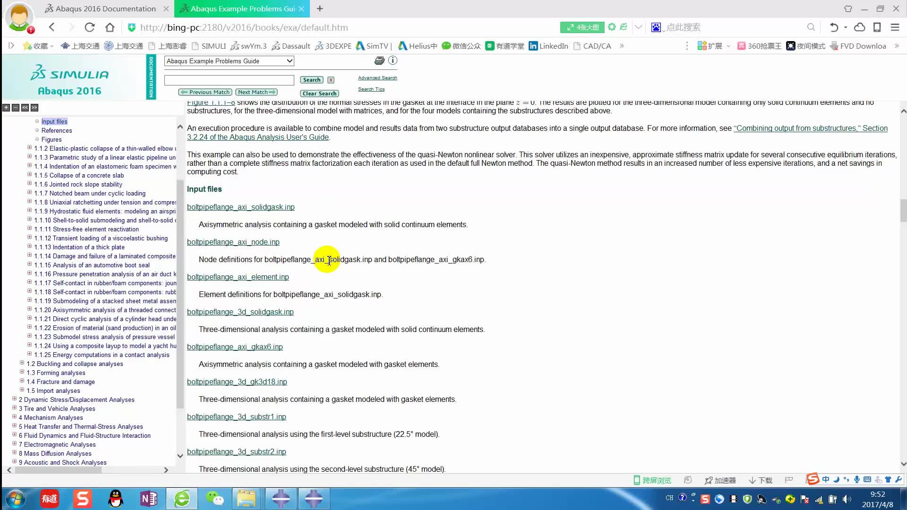The width and height of the screenshot is (907, 510).
Task: Switch to Abaqus 2016 Documentation tab
Action: point(105,8)
